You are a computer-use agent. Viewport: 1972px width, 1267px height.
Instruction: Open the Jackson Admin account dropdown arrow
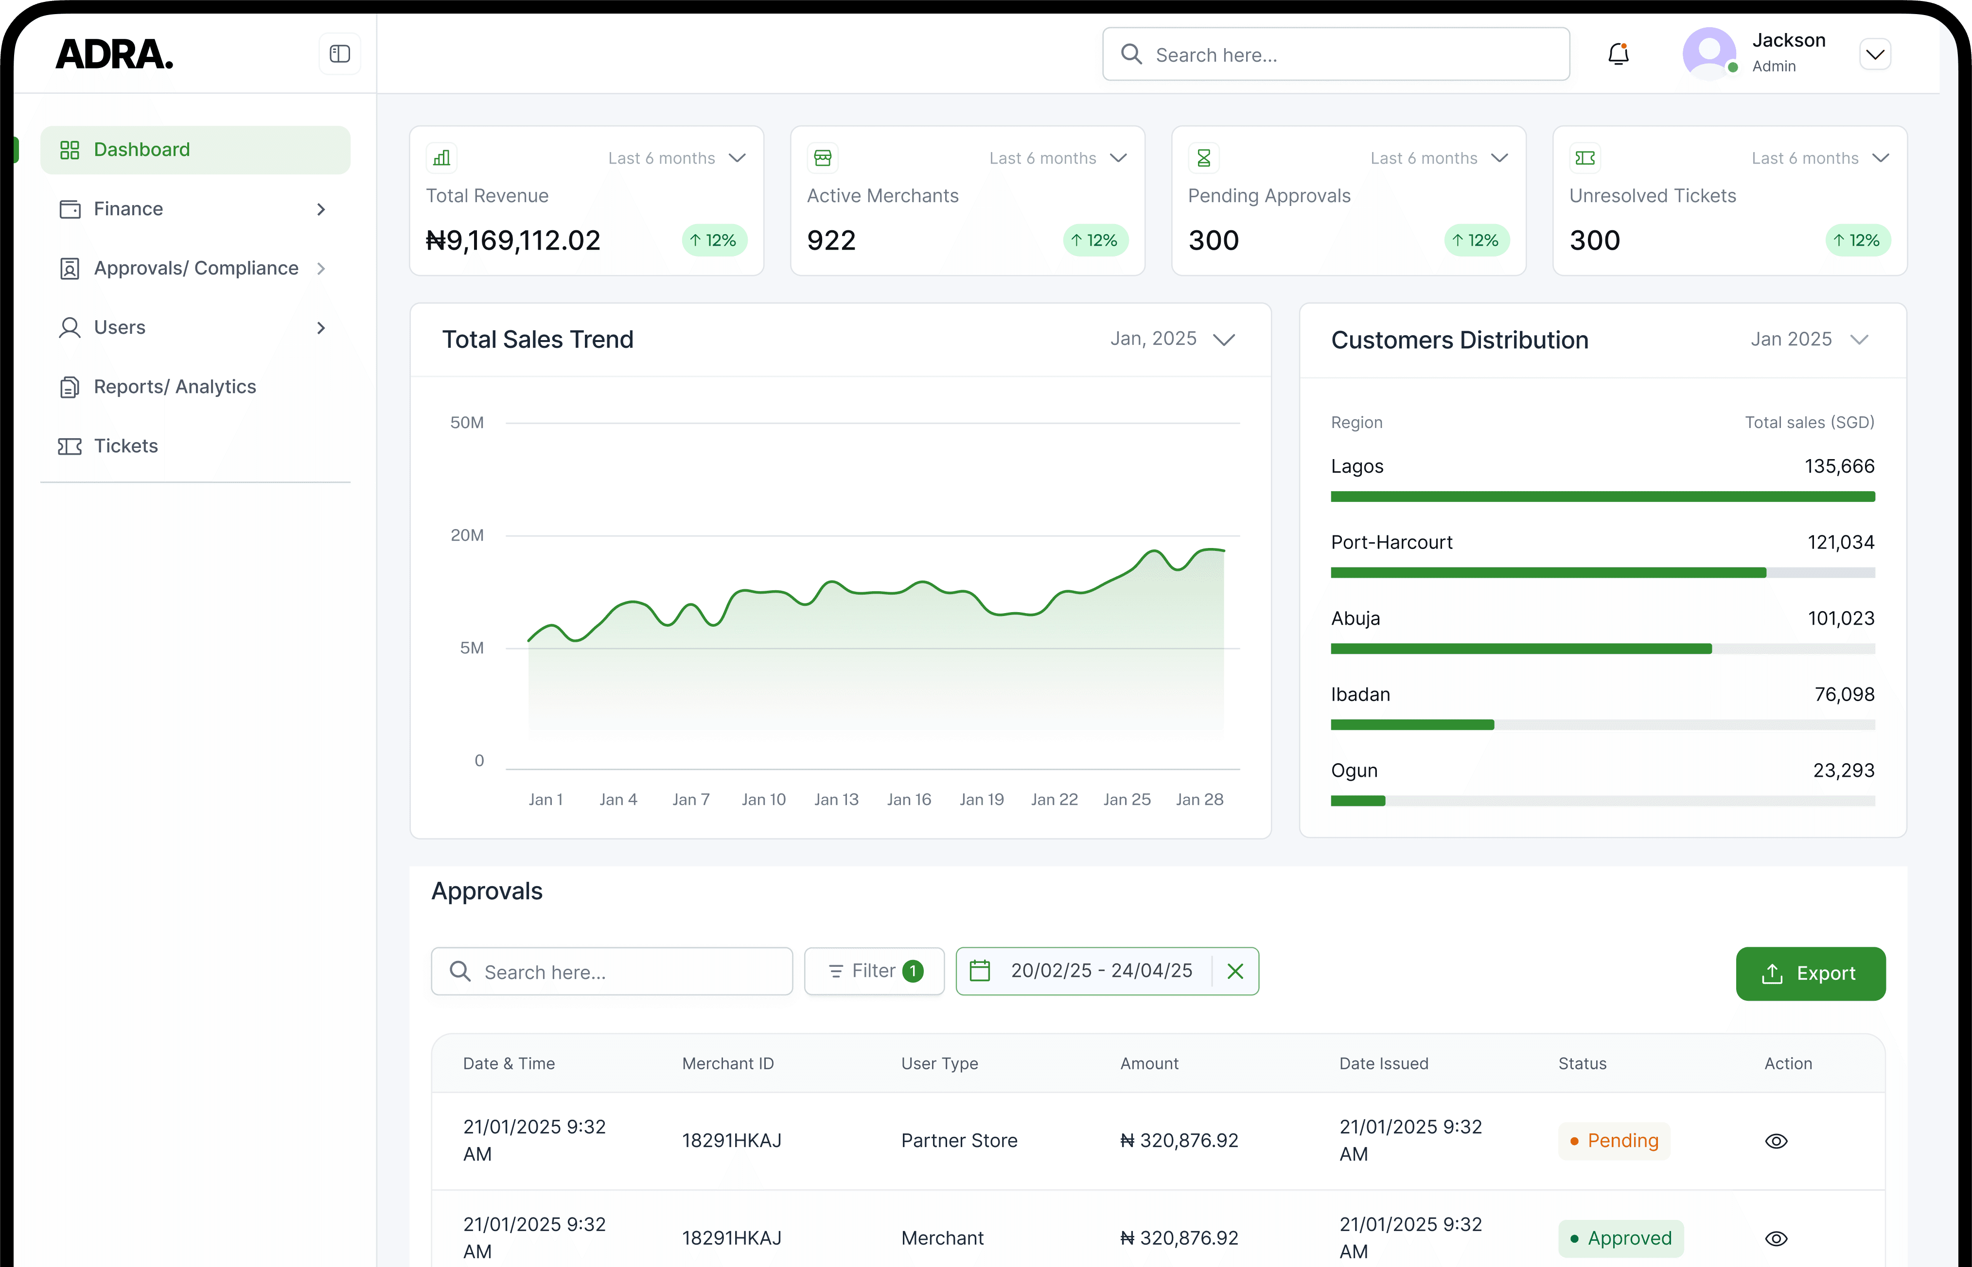click(x=1875, y=54)
